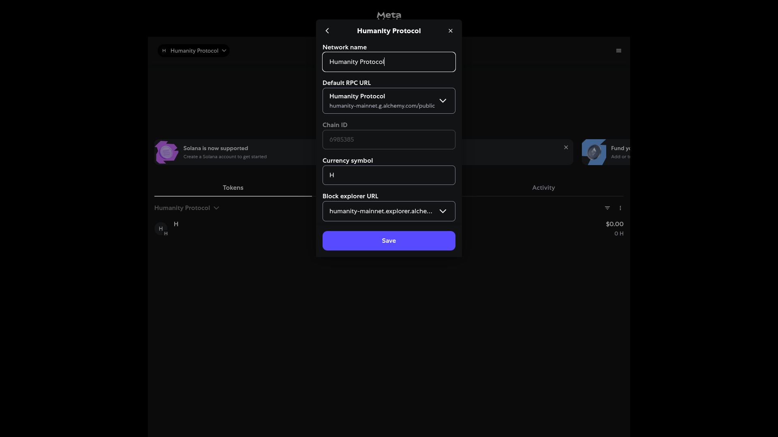
Task: Select the H token icon avatar
Action: tap(161, 229)
